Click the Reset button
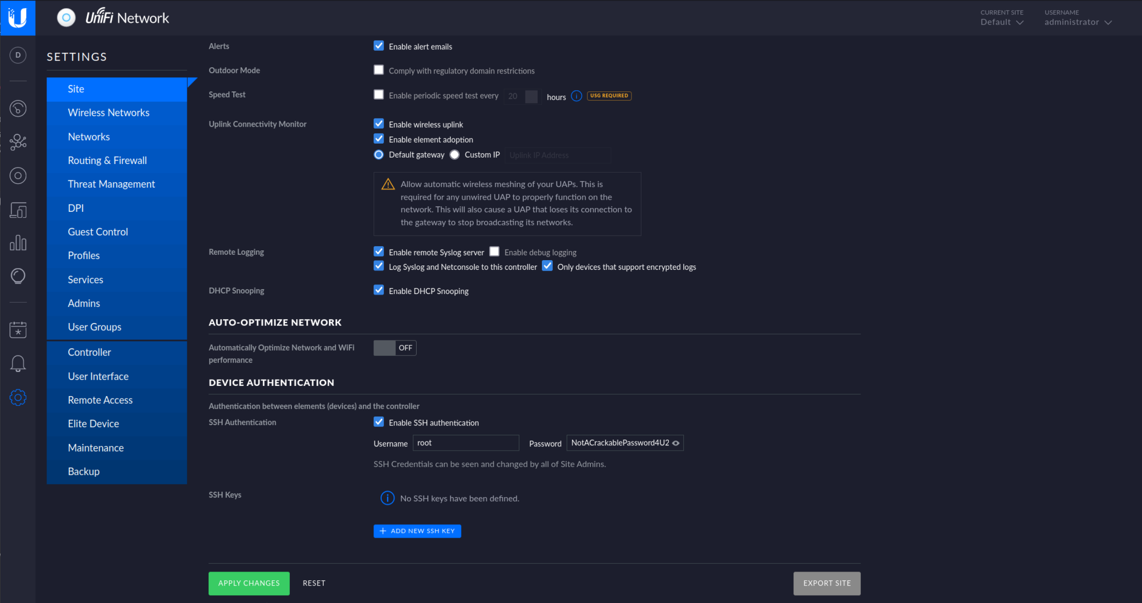Screen dimensions: 1142x603 [314, 583]
